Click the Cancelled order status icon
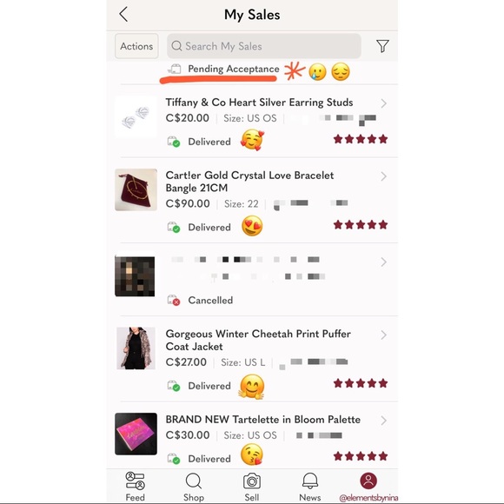 click(x=173, y=300)
